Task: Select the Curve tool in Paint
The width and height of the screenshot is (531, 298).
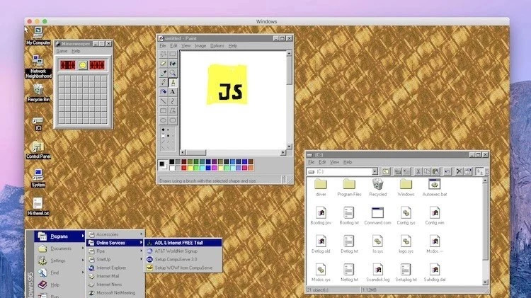Action: 173,101
